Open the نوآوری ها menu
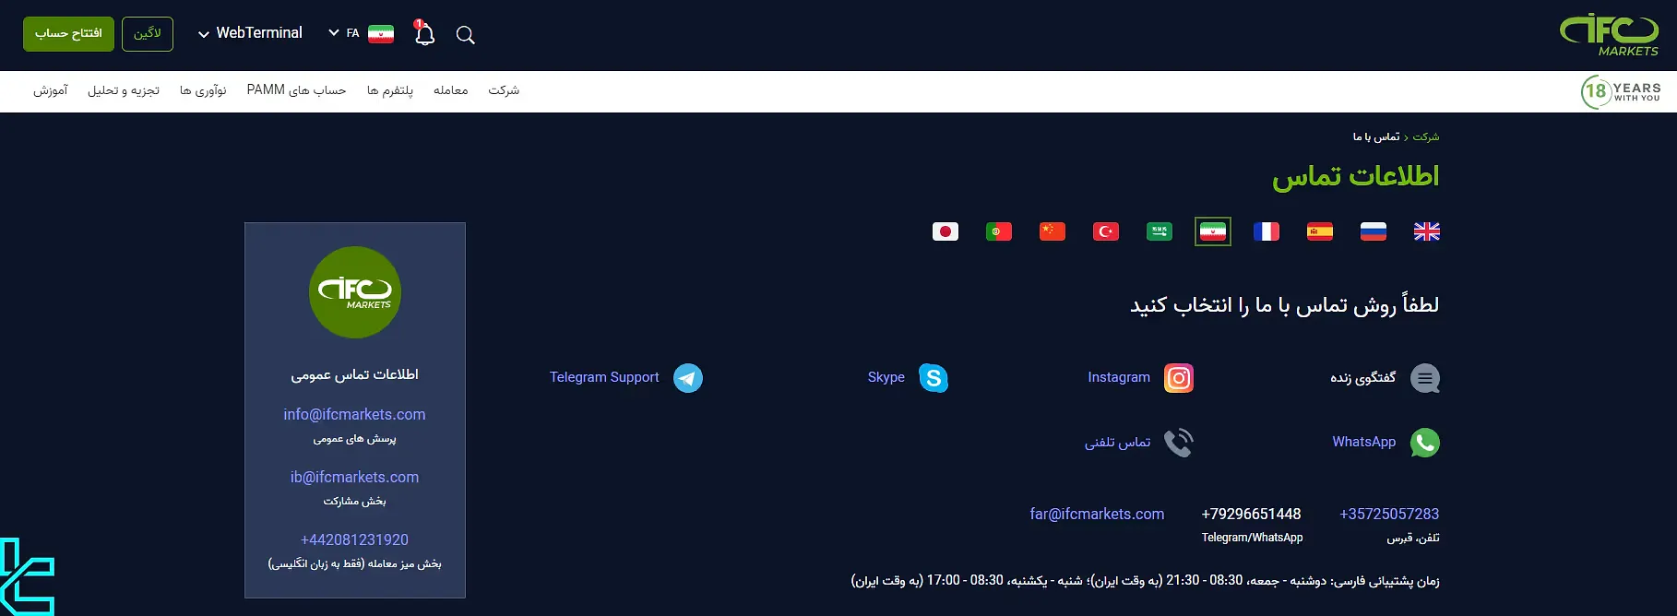The image size is (1677, 616). tap(203, 90)
